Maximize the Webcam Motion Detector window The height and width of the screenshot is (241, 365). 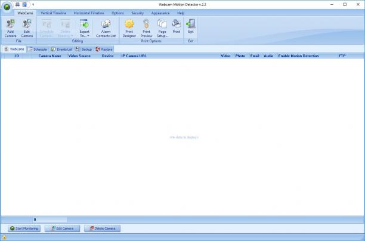[345, 4]
